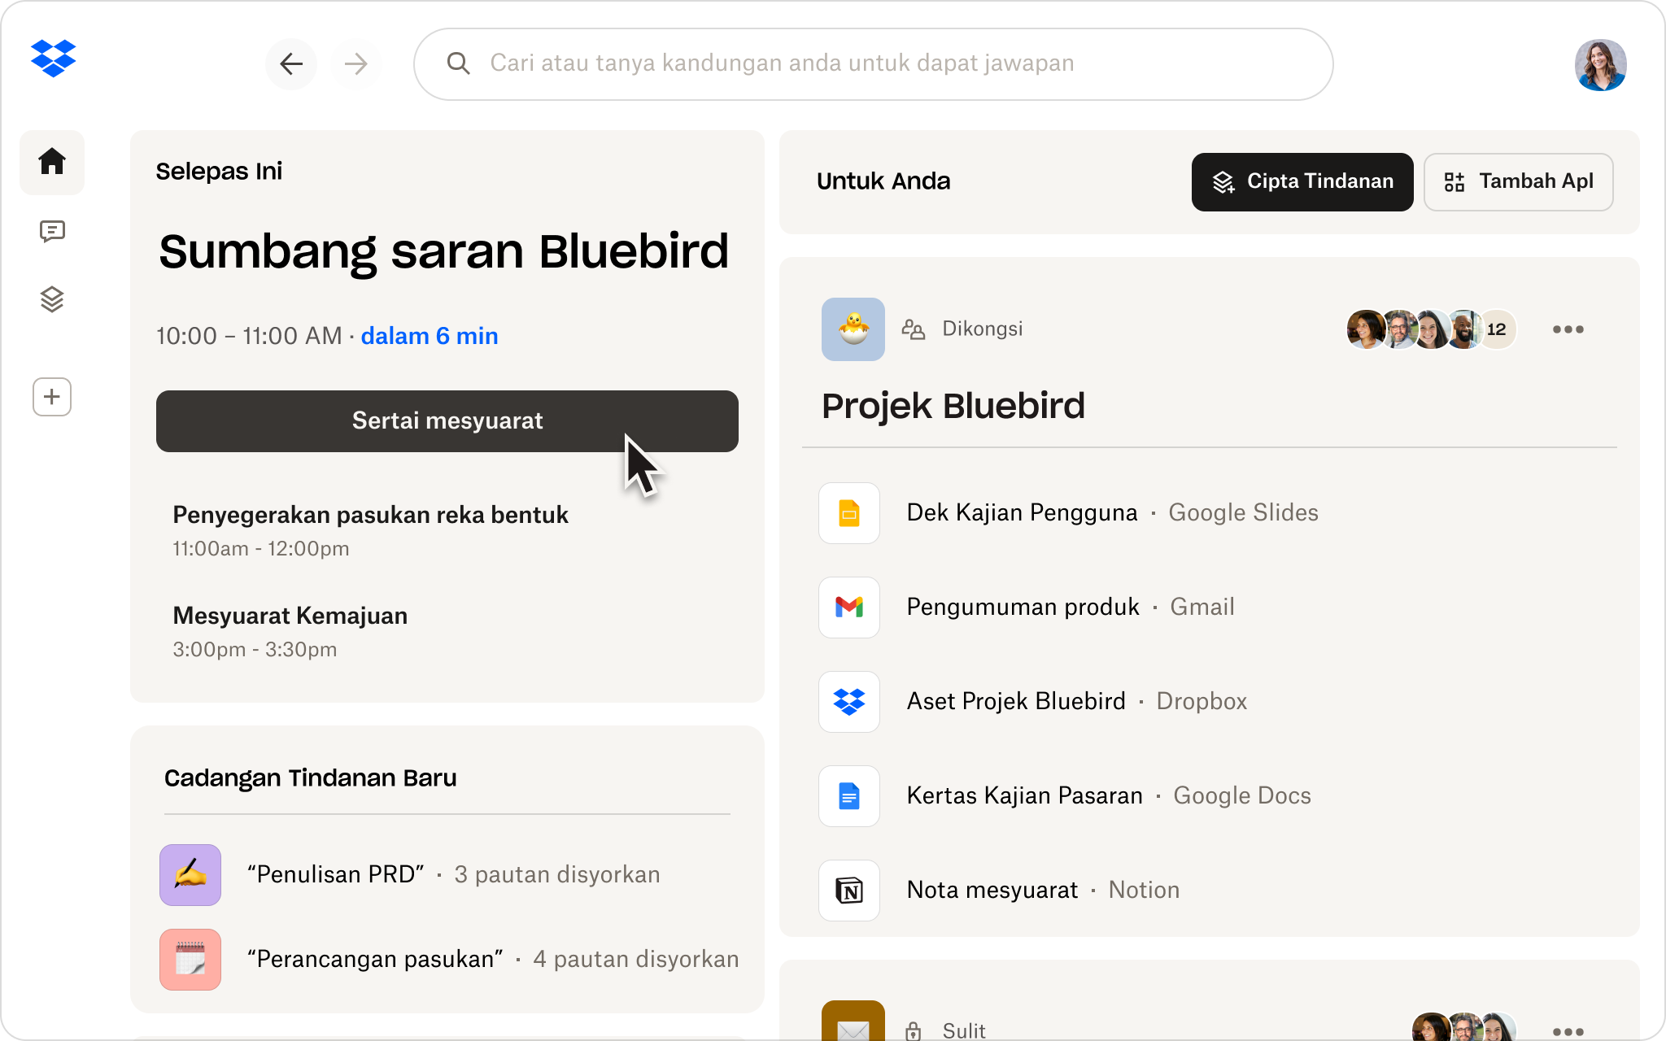Open the stacks layers sidebar icon
This screenshot has height=1041, width=1666.
point(52,300)
